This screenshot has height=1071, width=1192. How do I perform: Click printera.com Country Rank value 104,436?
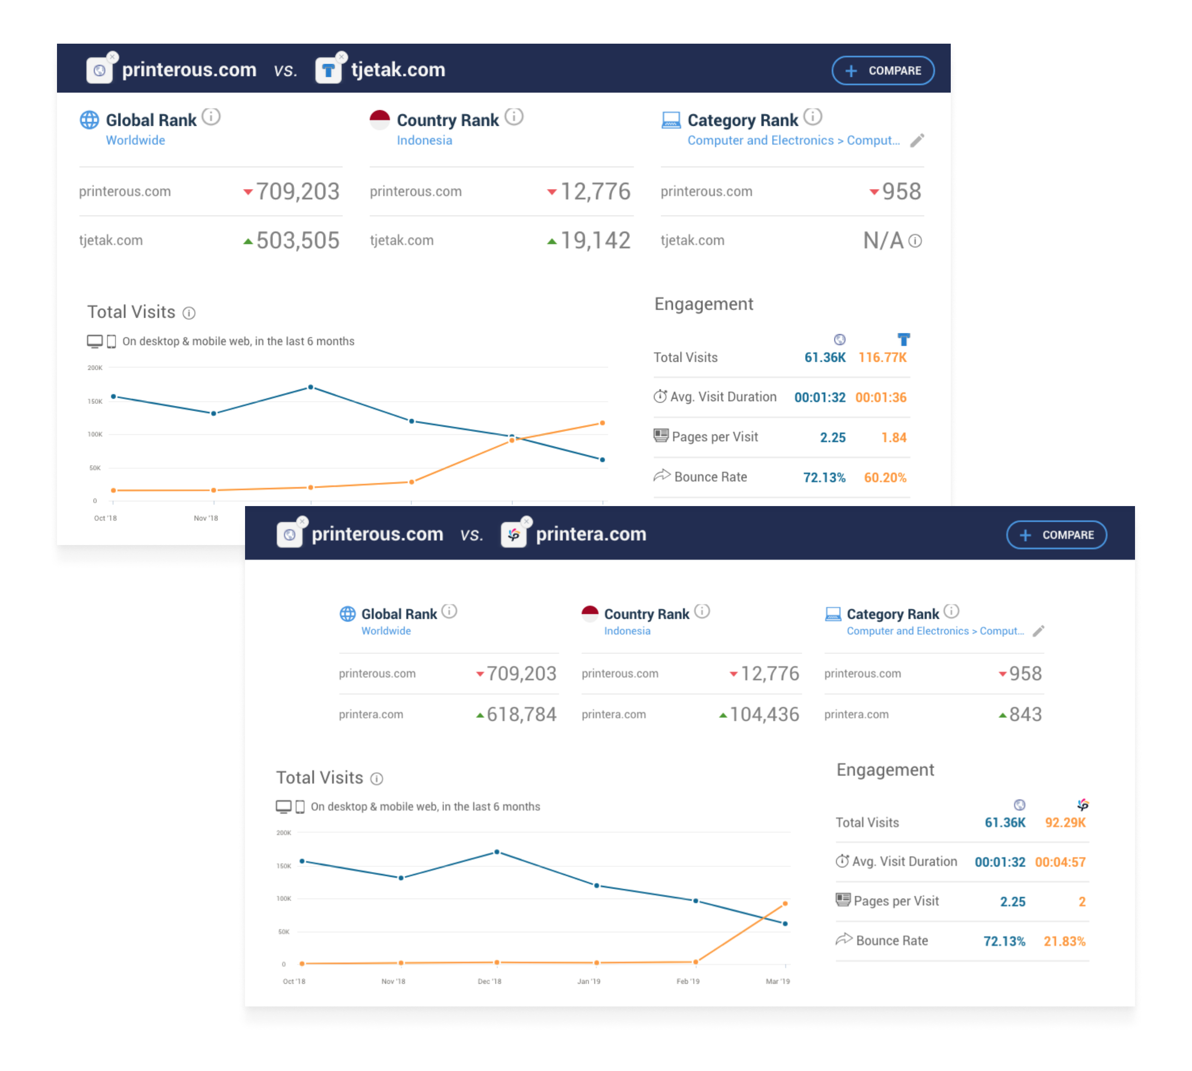click(764, 715)
